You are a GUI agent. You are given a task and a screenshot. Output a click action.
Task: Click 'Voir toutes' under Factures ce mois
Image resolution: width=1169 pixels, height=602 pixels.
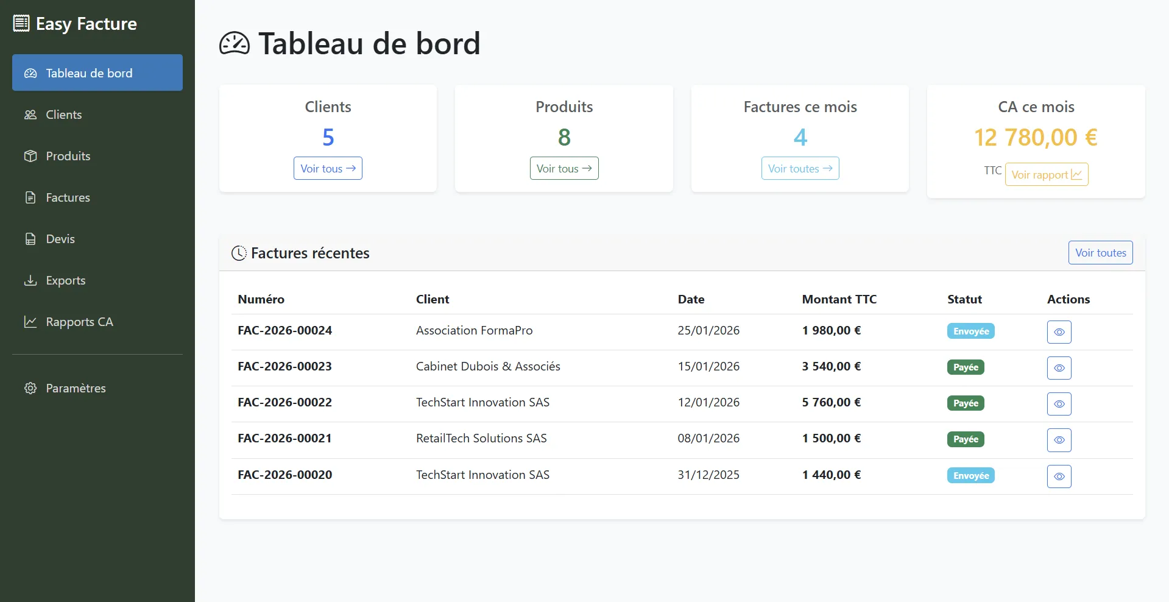tap(800, 168)
